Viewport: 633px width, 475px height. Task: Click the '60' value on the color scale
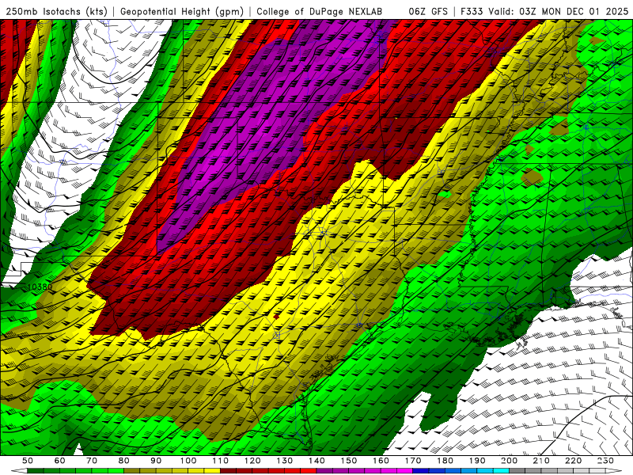60,461
